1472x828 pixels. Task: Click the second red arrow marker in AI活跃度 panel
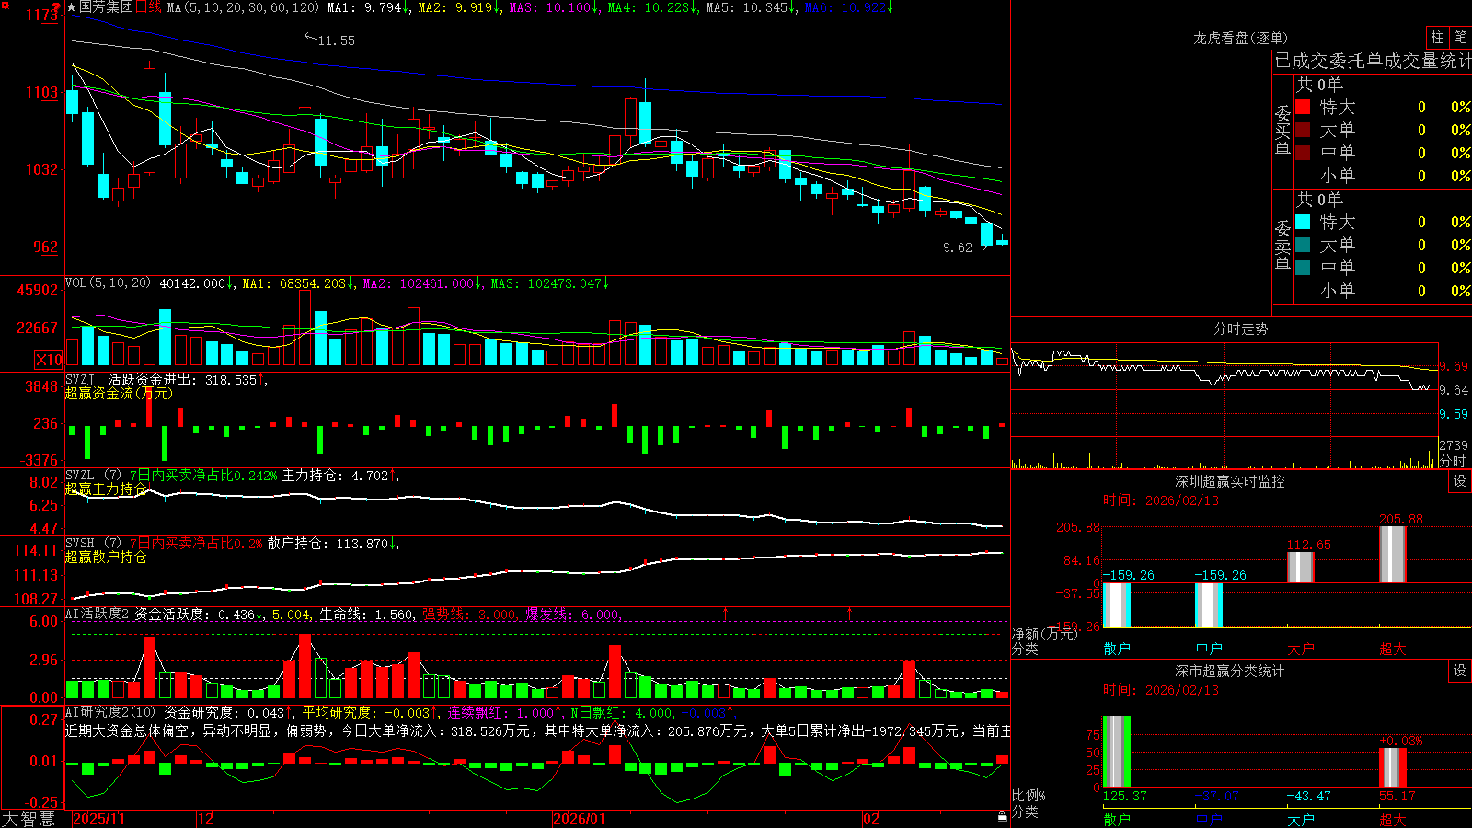tap(849, 613)
